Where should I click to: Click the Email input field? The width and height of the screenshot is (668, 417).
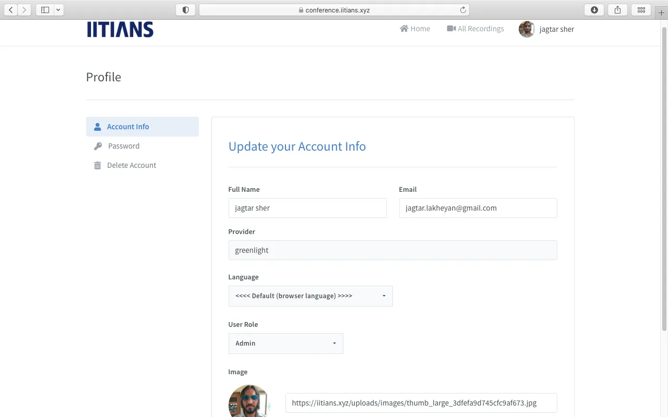(x=478, y=208)
